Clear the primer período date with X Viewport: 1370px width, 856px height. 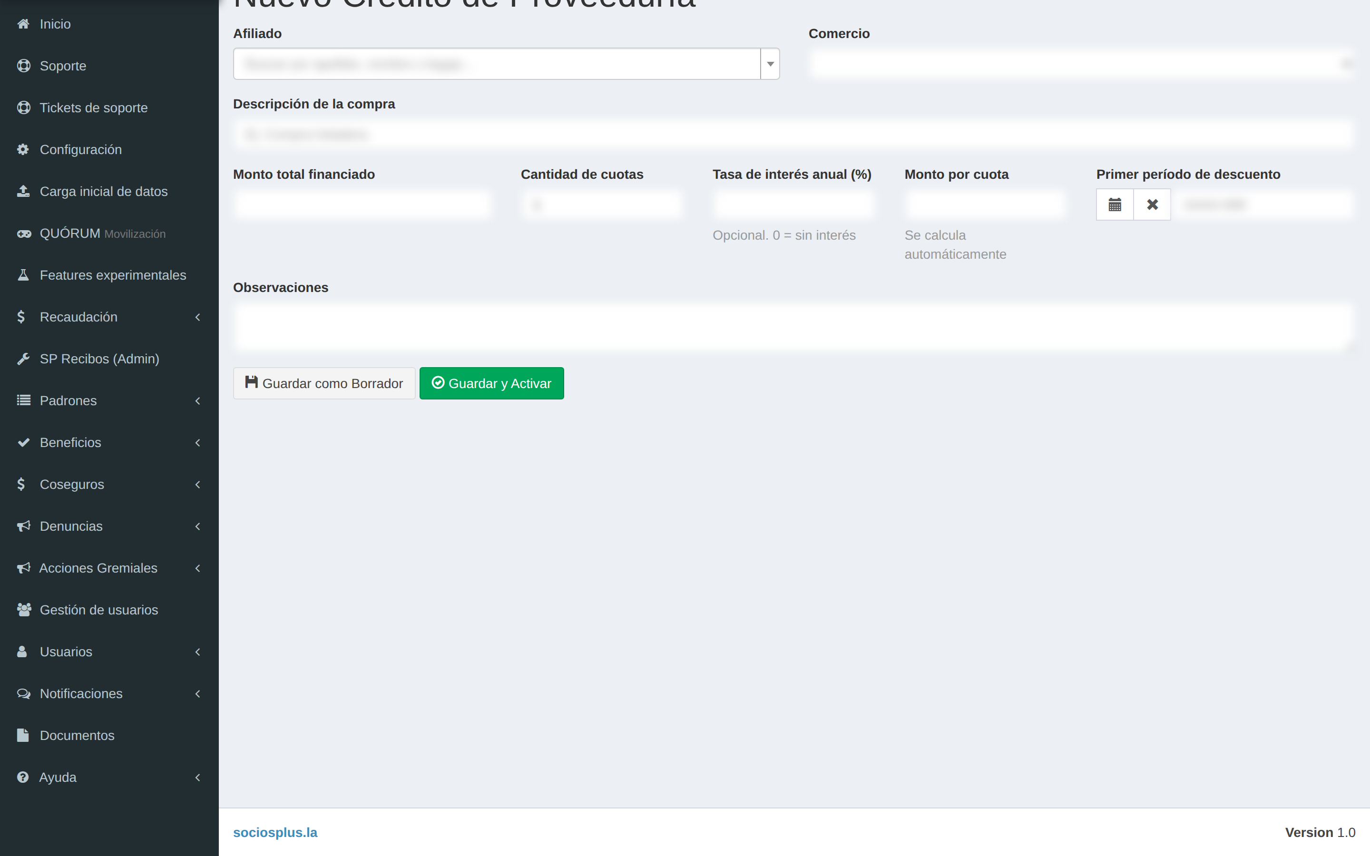coord(1152,204)
